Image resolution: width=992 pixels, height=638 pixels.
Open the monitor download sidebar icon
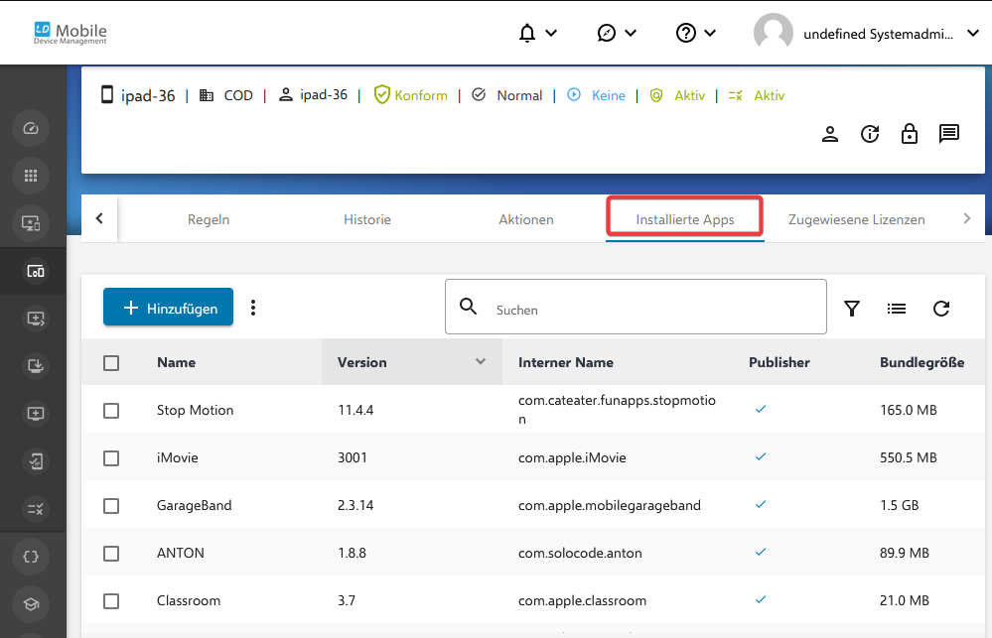(x=36, y=366)
